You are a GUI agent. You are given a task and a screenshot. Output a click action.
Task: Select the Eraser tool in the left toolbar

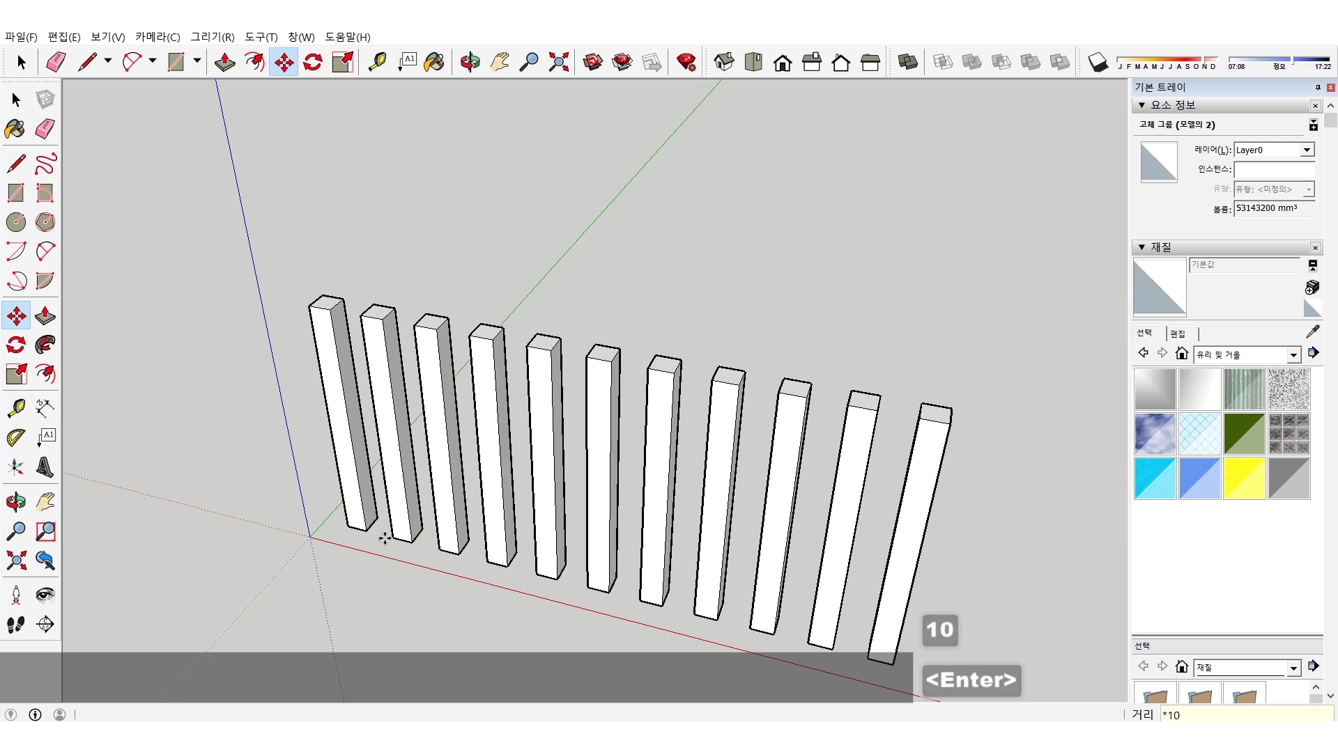[x=45, y=129]
